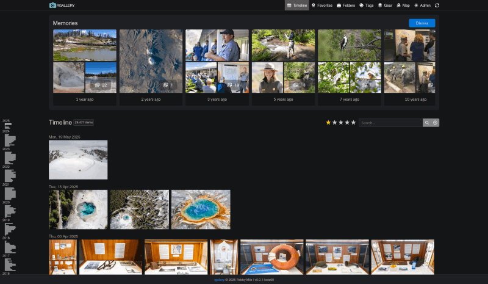The height and width of the screenshot is (284, 488).
Task: Open the Gear page
Action: point(385,5)
